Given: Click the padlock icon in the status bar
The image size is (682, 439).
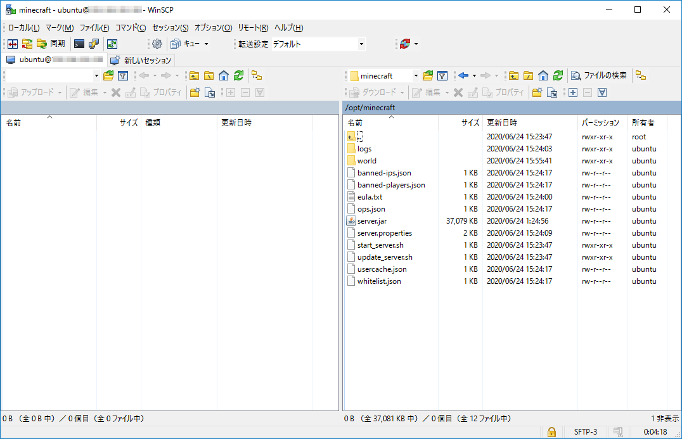Looking at the screenshot, I should [x=551, y=431].
